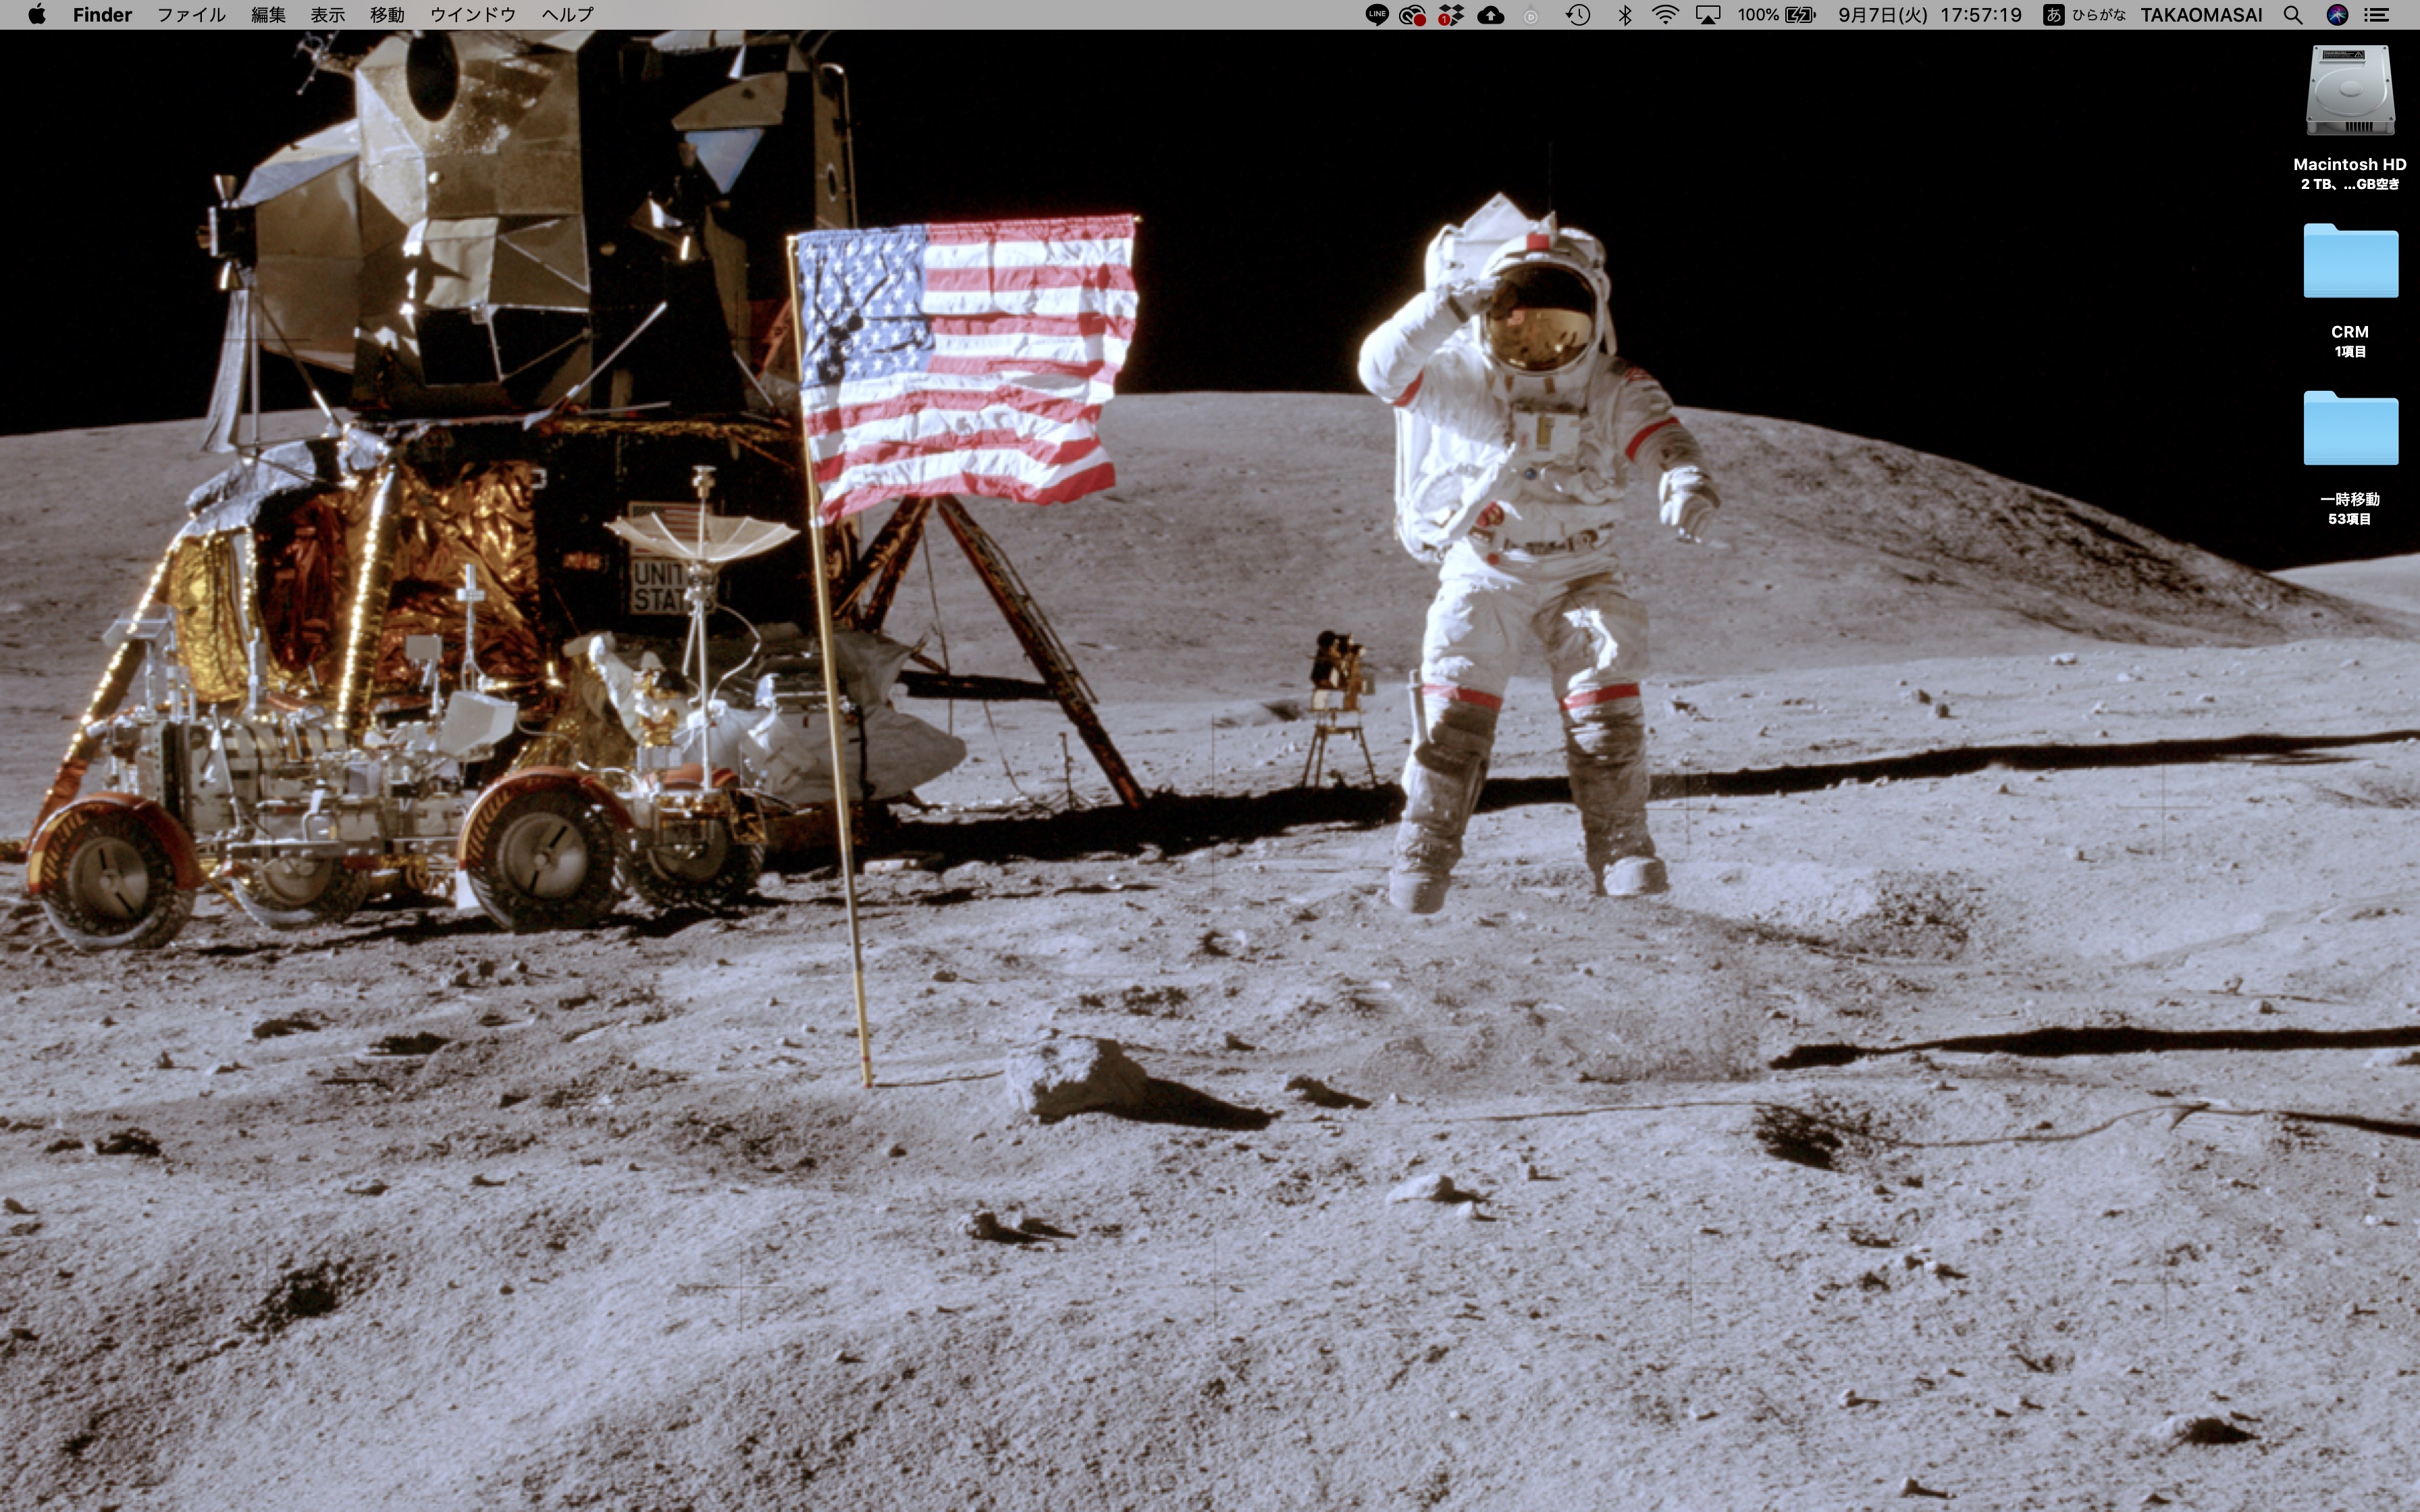The height and width of the screenshot is (1512, 2420).
Task: Open the ヘルプ menu
Action: (x=567, y=14)
